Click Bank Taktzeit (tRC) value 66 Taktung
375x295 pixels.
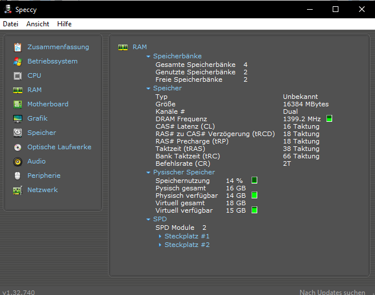pos(301,156)
